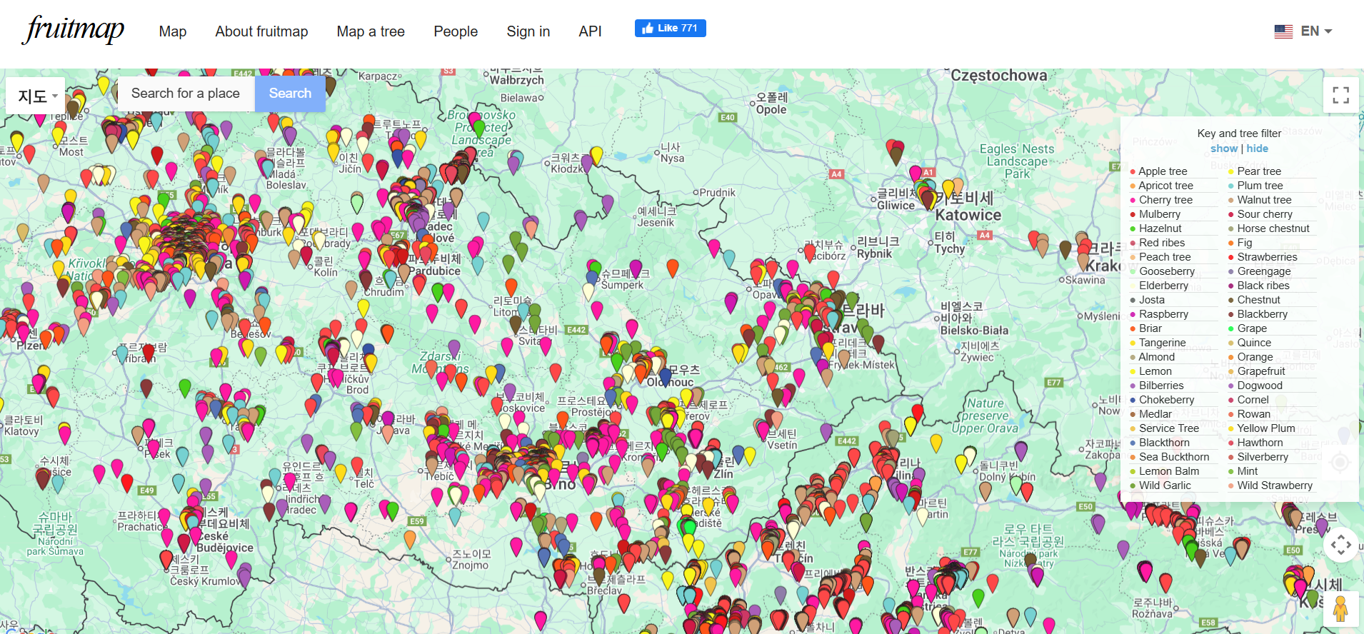
Task: Select Peach tree in the key
Action: [1164, 257]
